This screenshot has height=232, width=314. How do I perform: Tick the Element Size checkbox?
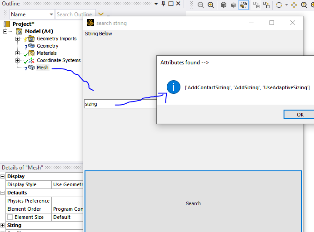coord(10,217)
